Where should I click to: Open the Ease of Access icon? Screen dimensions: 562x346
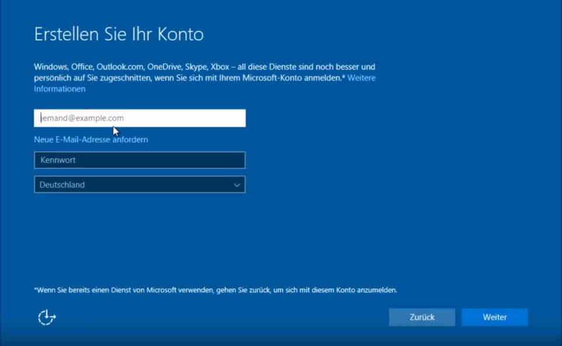click(47, 317)
